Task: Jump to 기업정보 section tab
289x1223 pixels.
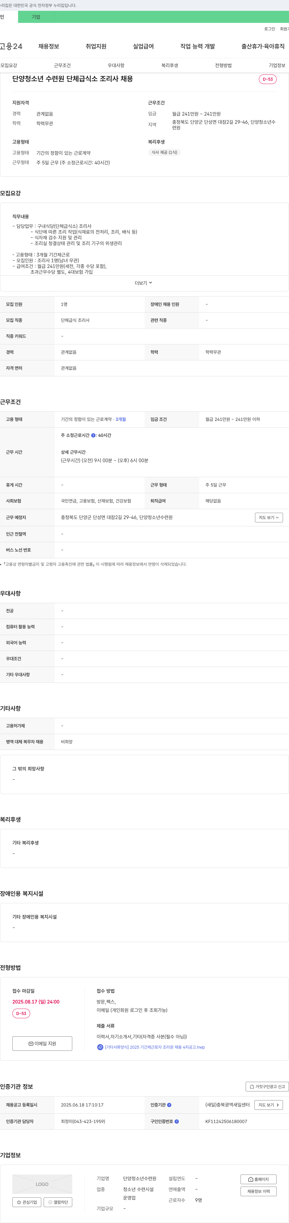Action: [277, 66]
